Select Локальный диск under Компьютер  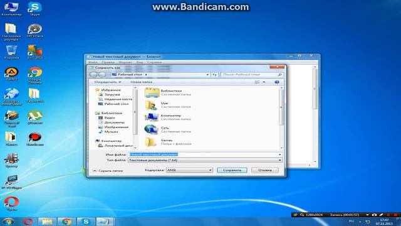coord(115,146)
